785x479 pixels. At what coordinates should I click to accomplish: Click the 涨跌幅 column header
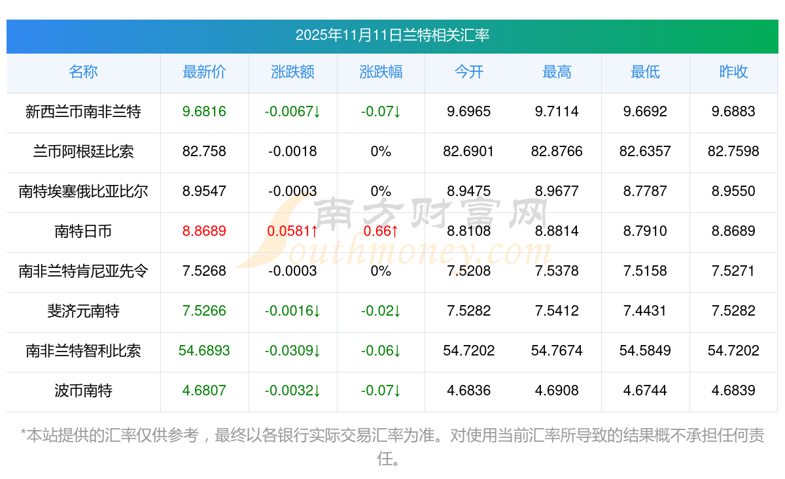(381, 73)
